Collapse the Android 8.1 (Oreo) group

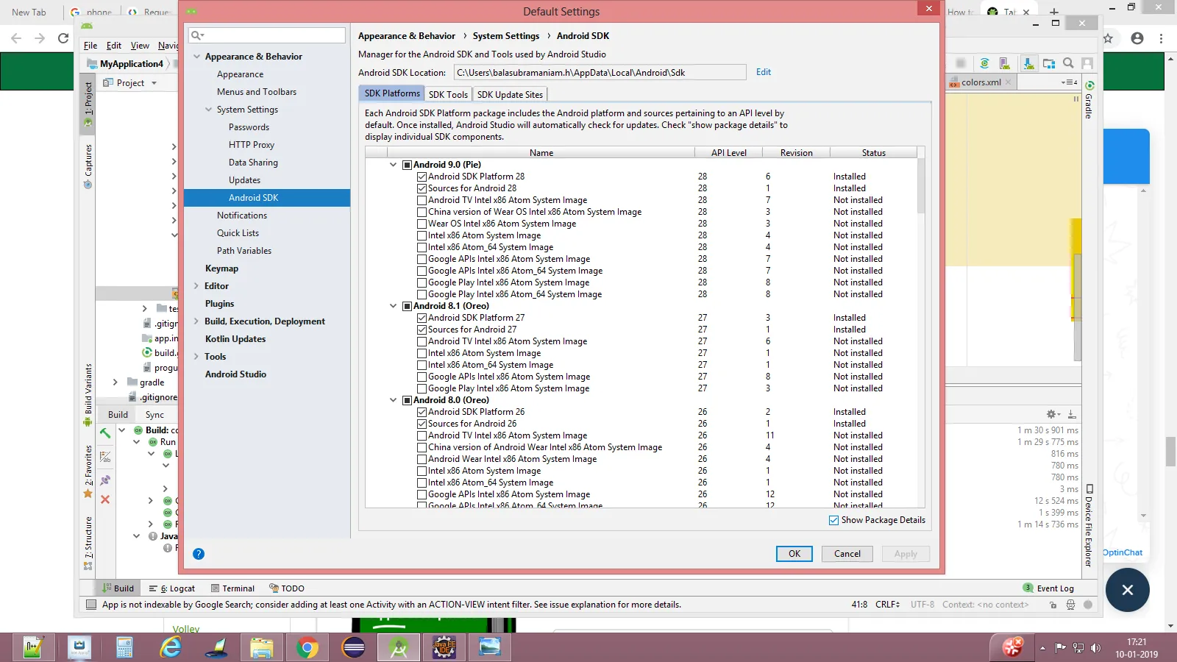(x=394, y=306)
